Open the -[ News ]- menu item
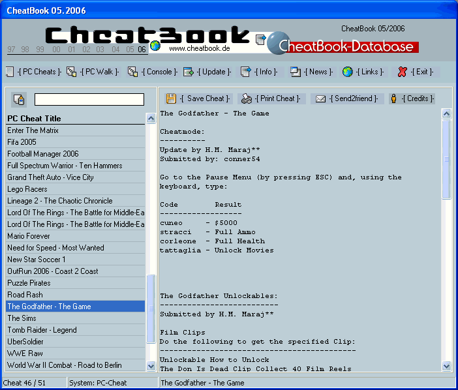The image size is (458, 390). coord(318,72)
